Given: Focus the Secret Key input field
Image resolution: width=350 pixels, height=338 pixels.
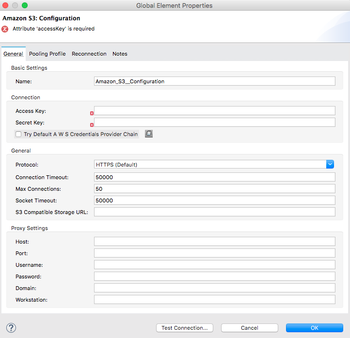Looking at the screenshot, I should [214, 123].
